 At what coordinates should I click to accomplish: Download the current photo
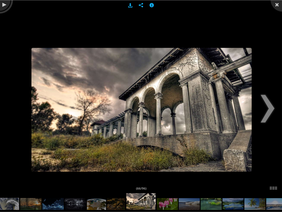point(130,5)
